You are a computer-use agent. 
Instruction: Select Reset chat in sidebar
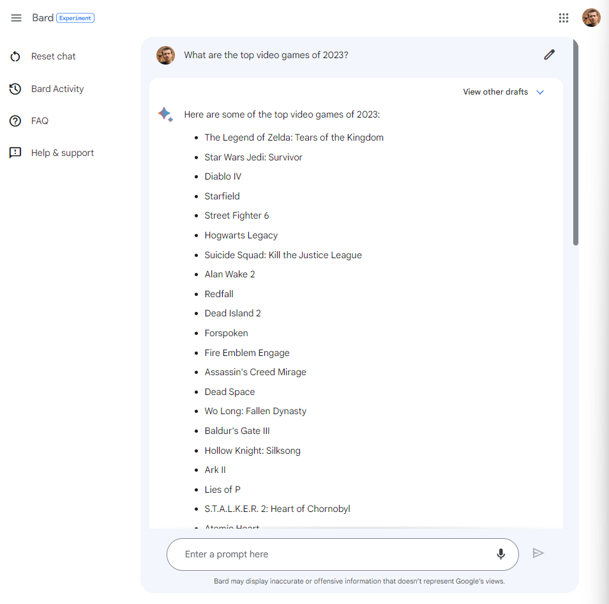pyautogui.click(x=54, y=56)
